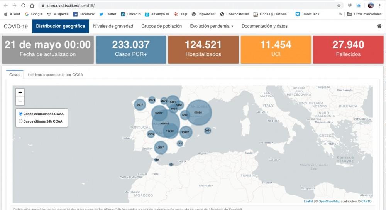Select Casos últimas 24h CCAA option
This screenshot has height=210, width=386.
point(21,121)
